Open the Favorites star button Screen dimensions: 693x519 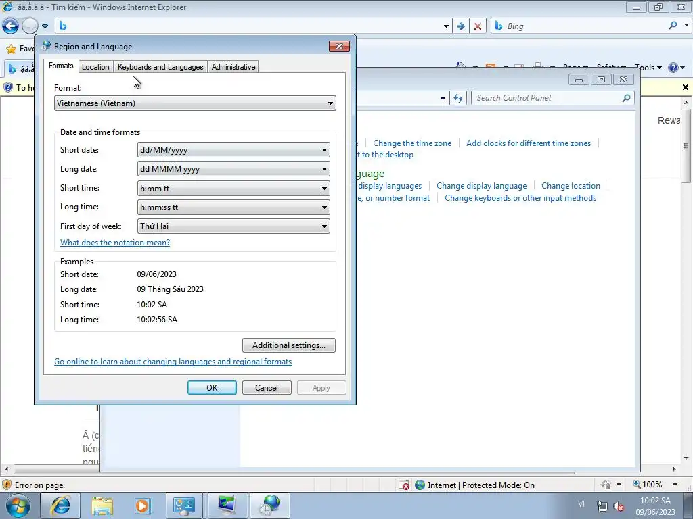(x=12, y=49)
